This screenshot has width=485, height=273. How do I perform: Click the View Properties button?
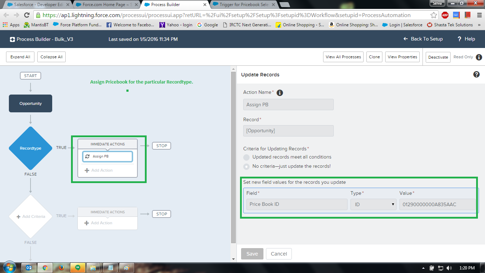click(x=402, y=57)
